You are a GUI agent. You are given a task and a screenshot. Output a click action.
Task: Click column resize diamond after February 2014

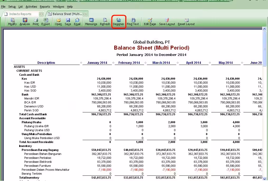click(145, 63)
